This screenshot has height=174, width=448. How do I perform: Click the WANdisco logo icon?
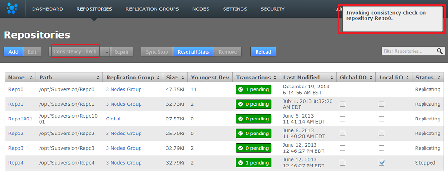pyautogui.click(x=12, y=8)
